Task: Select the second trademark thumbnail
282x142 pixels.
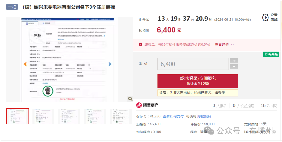Action: [43, 116]
